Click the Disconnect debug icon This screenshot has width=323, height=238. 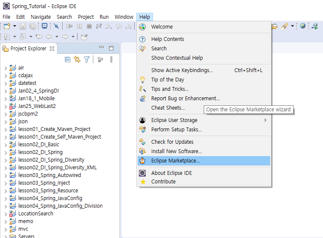pos(99,26)
